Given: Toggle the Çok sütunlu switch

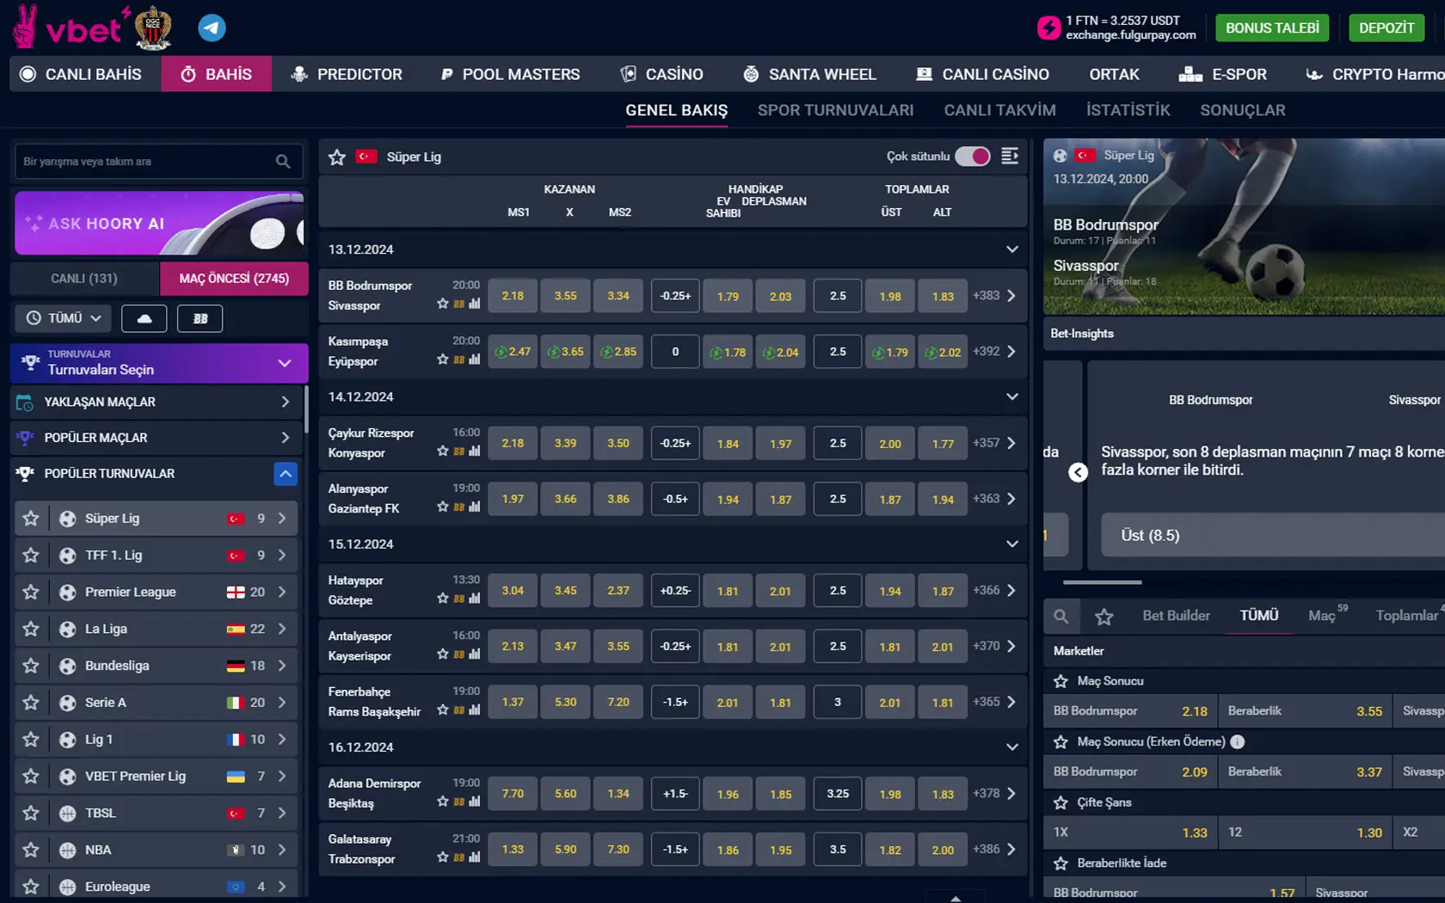Looking at the screenshot, I should [973, 156].
